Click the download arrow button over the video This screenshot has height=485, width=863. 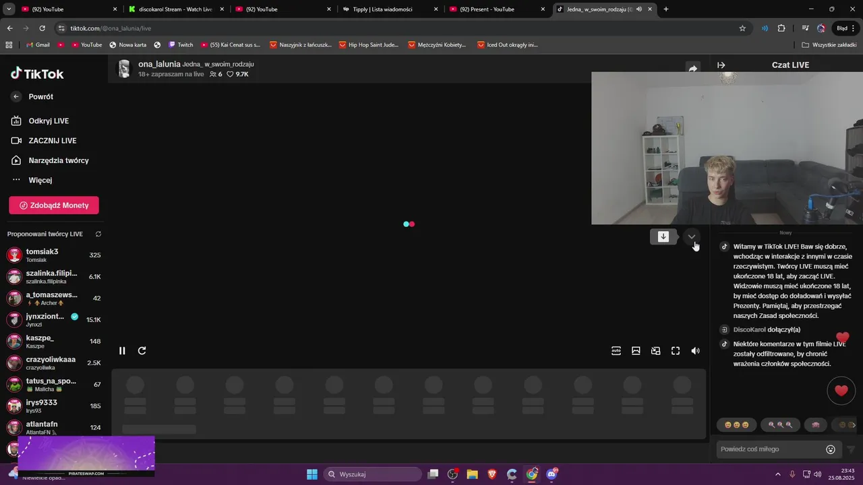663,236
